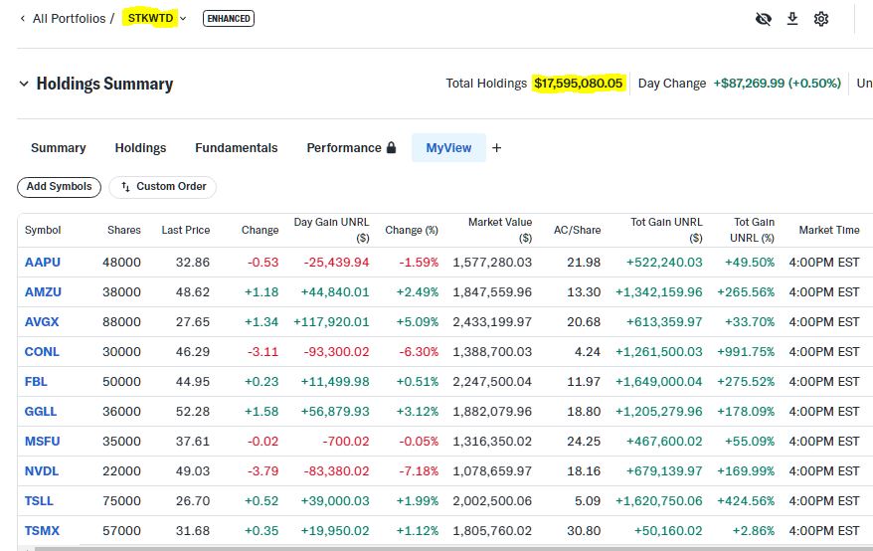Open portfolio settings gear icon
873x551 pixels.
[x=821, y=19]
